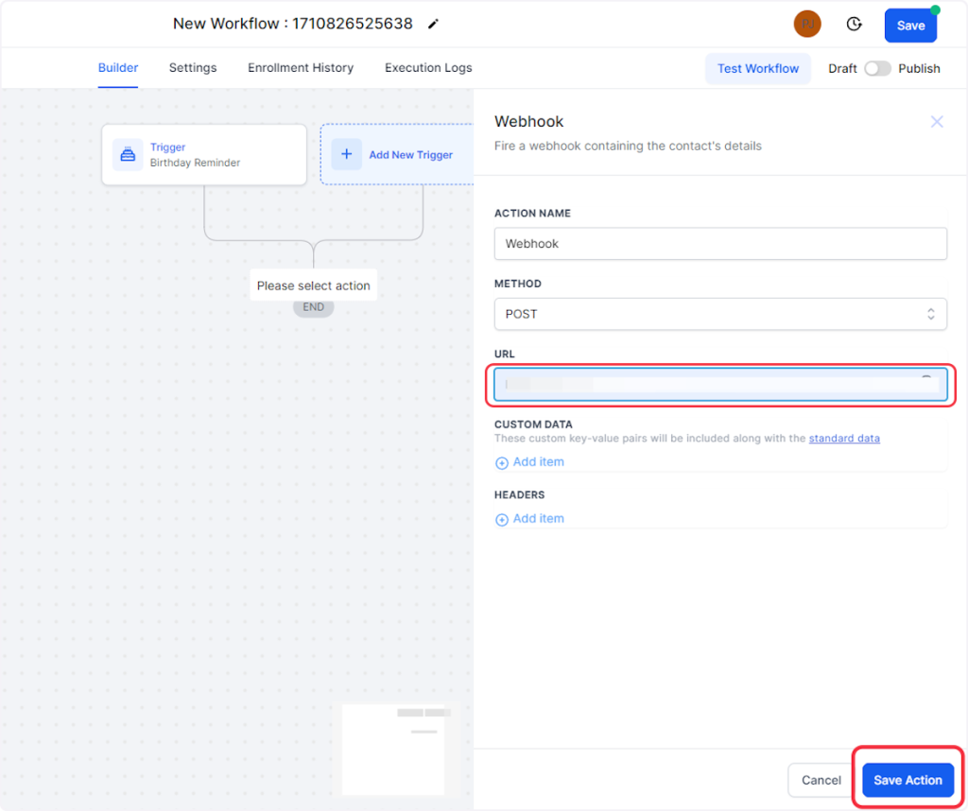Click the pencil icon to rename workflow
Viewport: 968px width, 811px height.
tap(433, 25)
